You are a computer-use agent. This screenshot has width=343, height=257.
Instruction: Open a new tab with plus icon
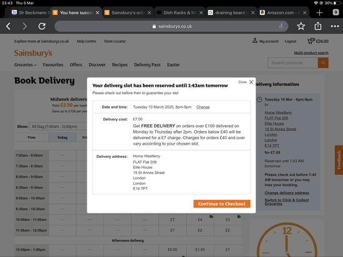pyautogui.click(x=319, y=12)
